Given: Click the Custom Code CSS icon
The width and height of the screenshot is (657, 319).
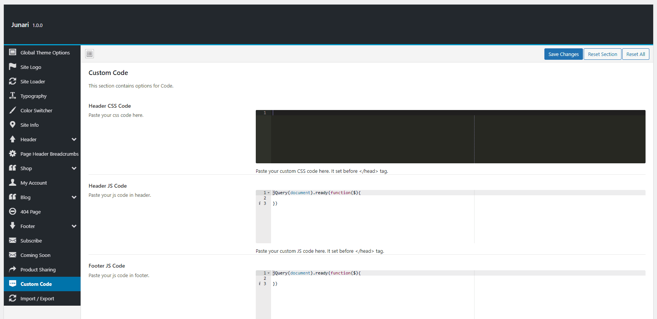Looking at the screenshot, I should (13, 284).
